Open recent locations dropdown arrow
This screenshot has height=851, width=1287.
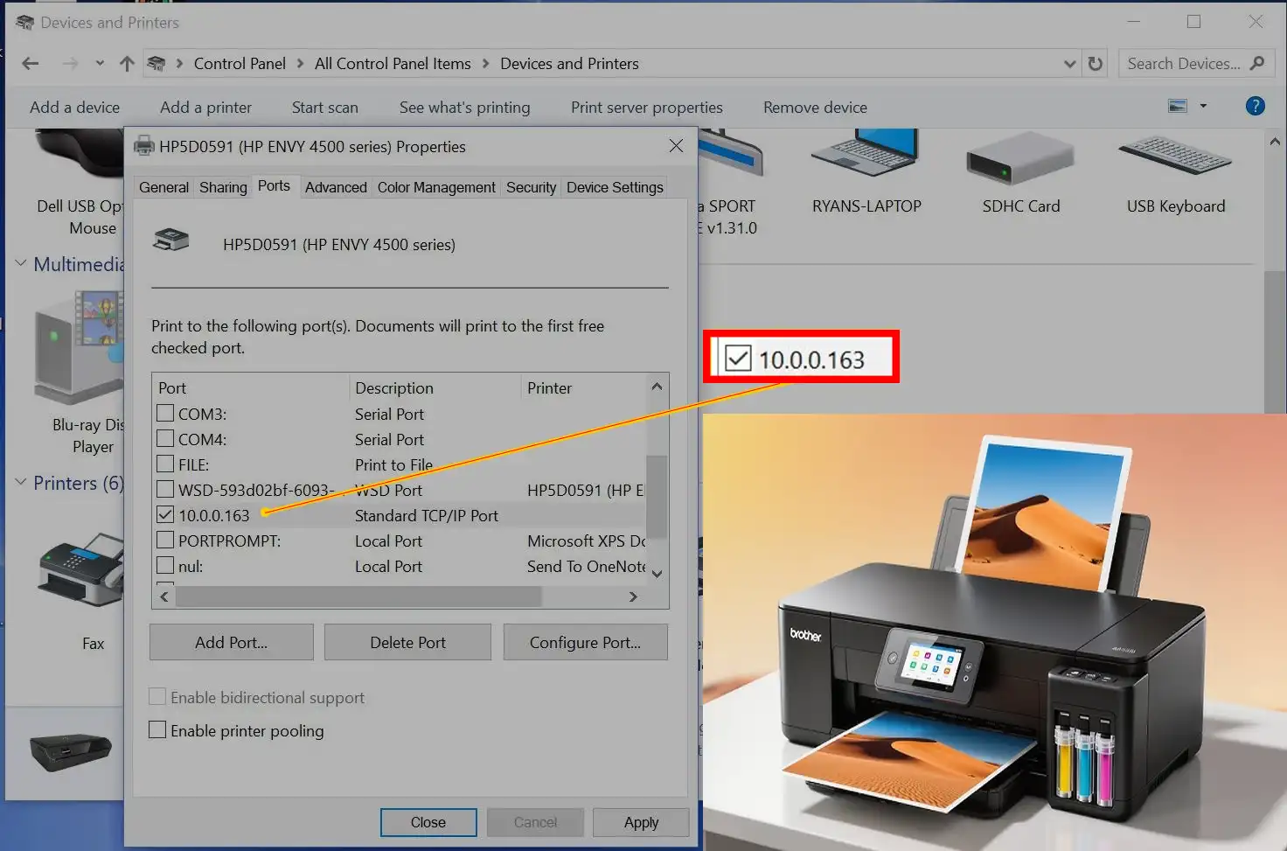coord(100,64)
